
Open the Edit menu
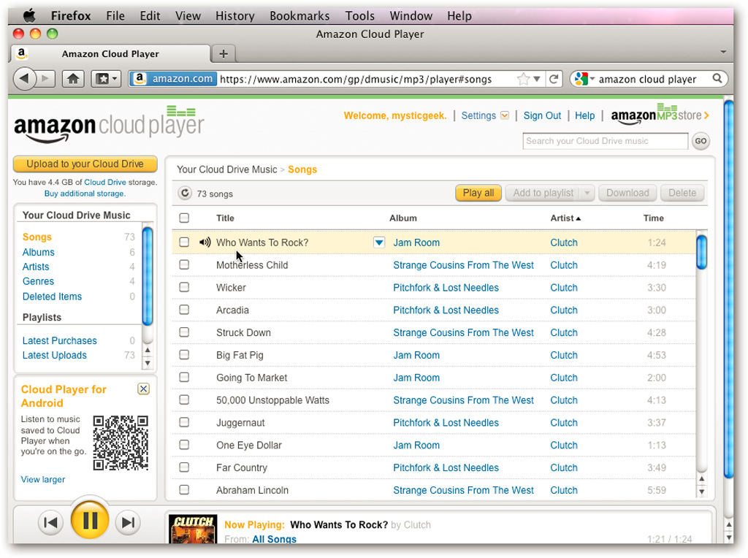coord(150,16)
